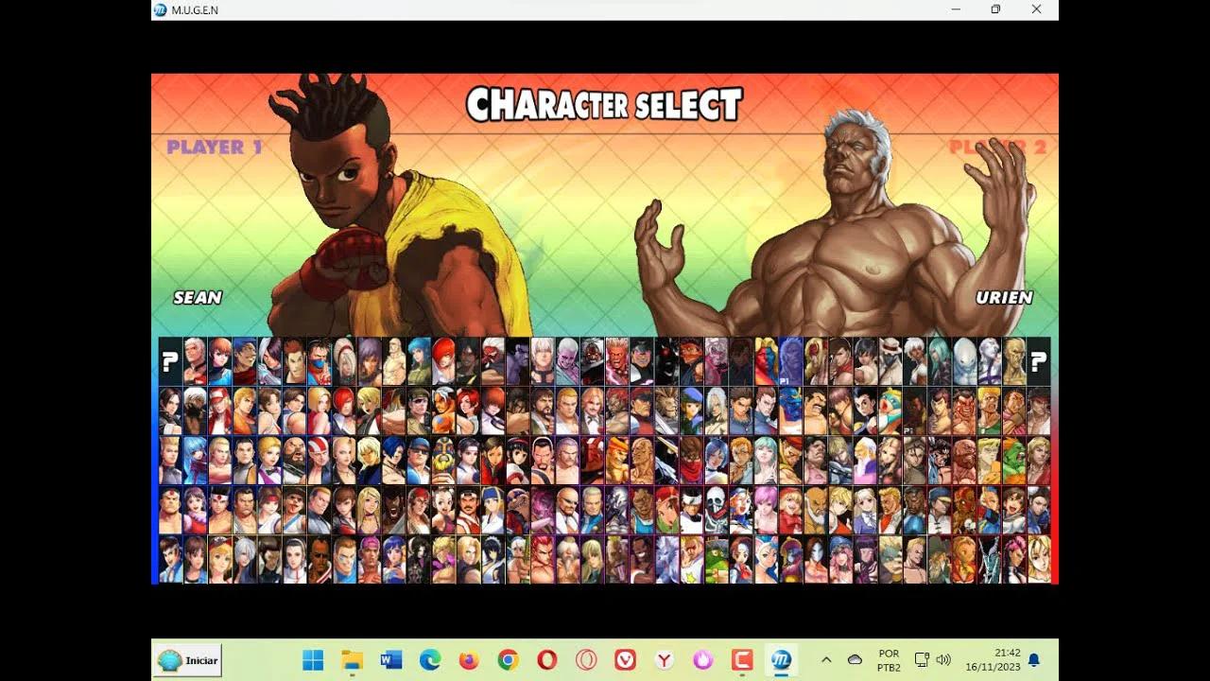
Task: Launch Vivaldi browser from the taskbar
Action: 625,660
